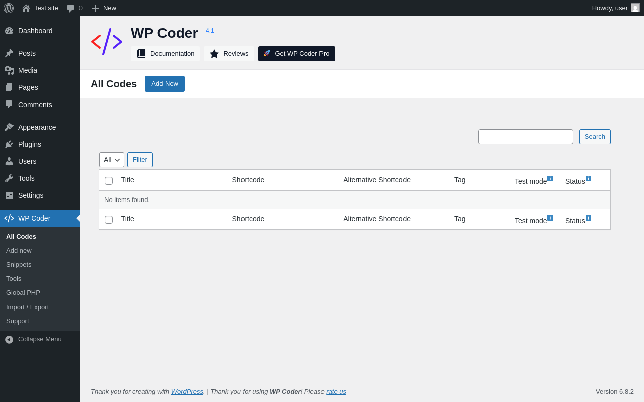Sort by the Title column header
Viewport: 644px width, 402px height.
pyautogui.click(x=128, y=180)
